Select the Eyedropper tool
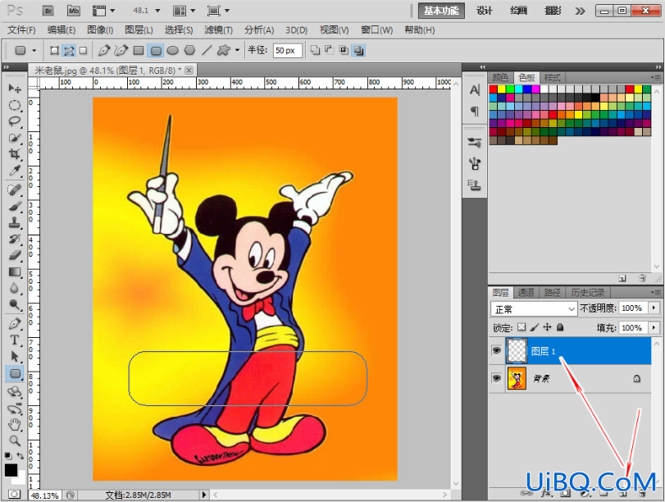 click(x=15, y=171)
